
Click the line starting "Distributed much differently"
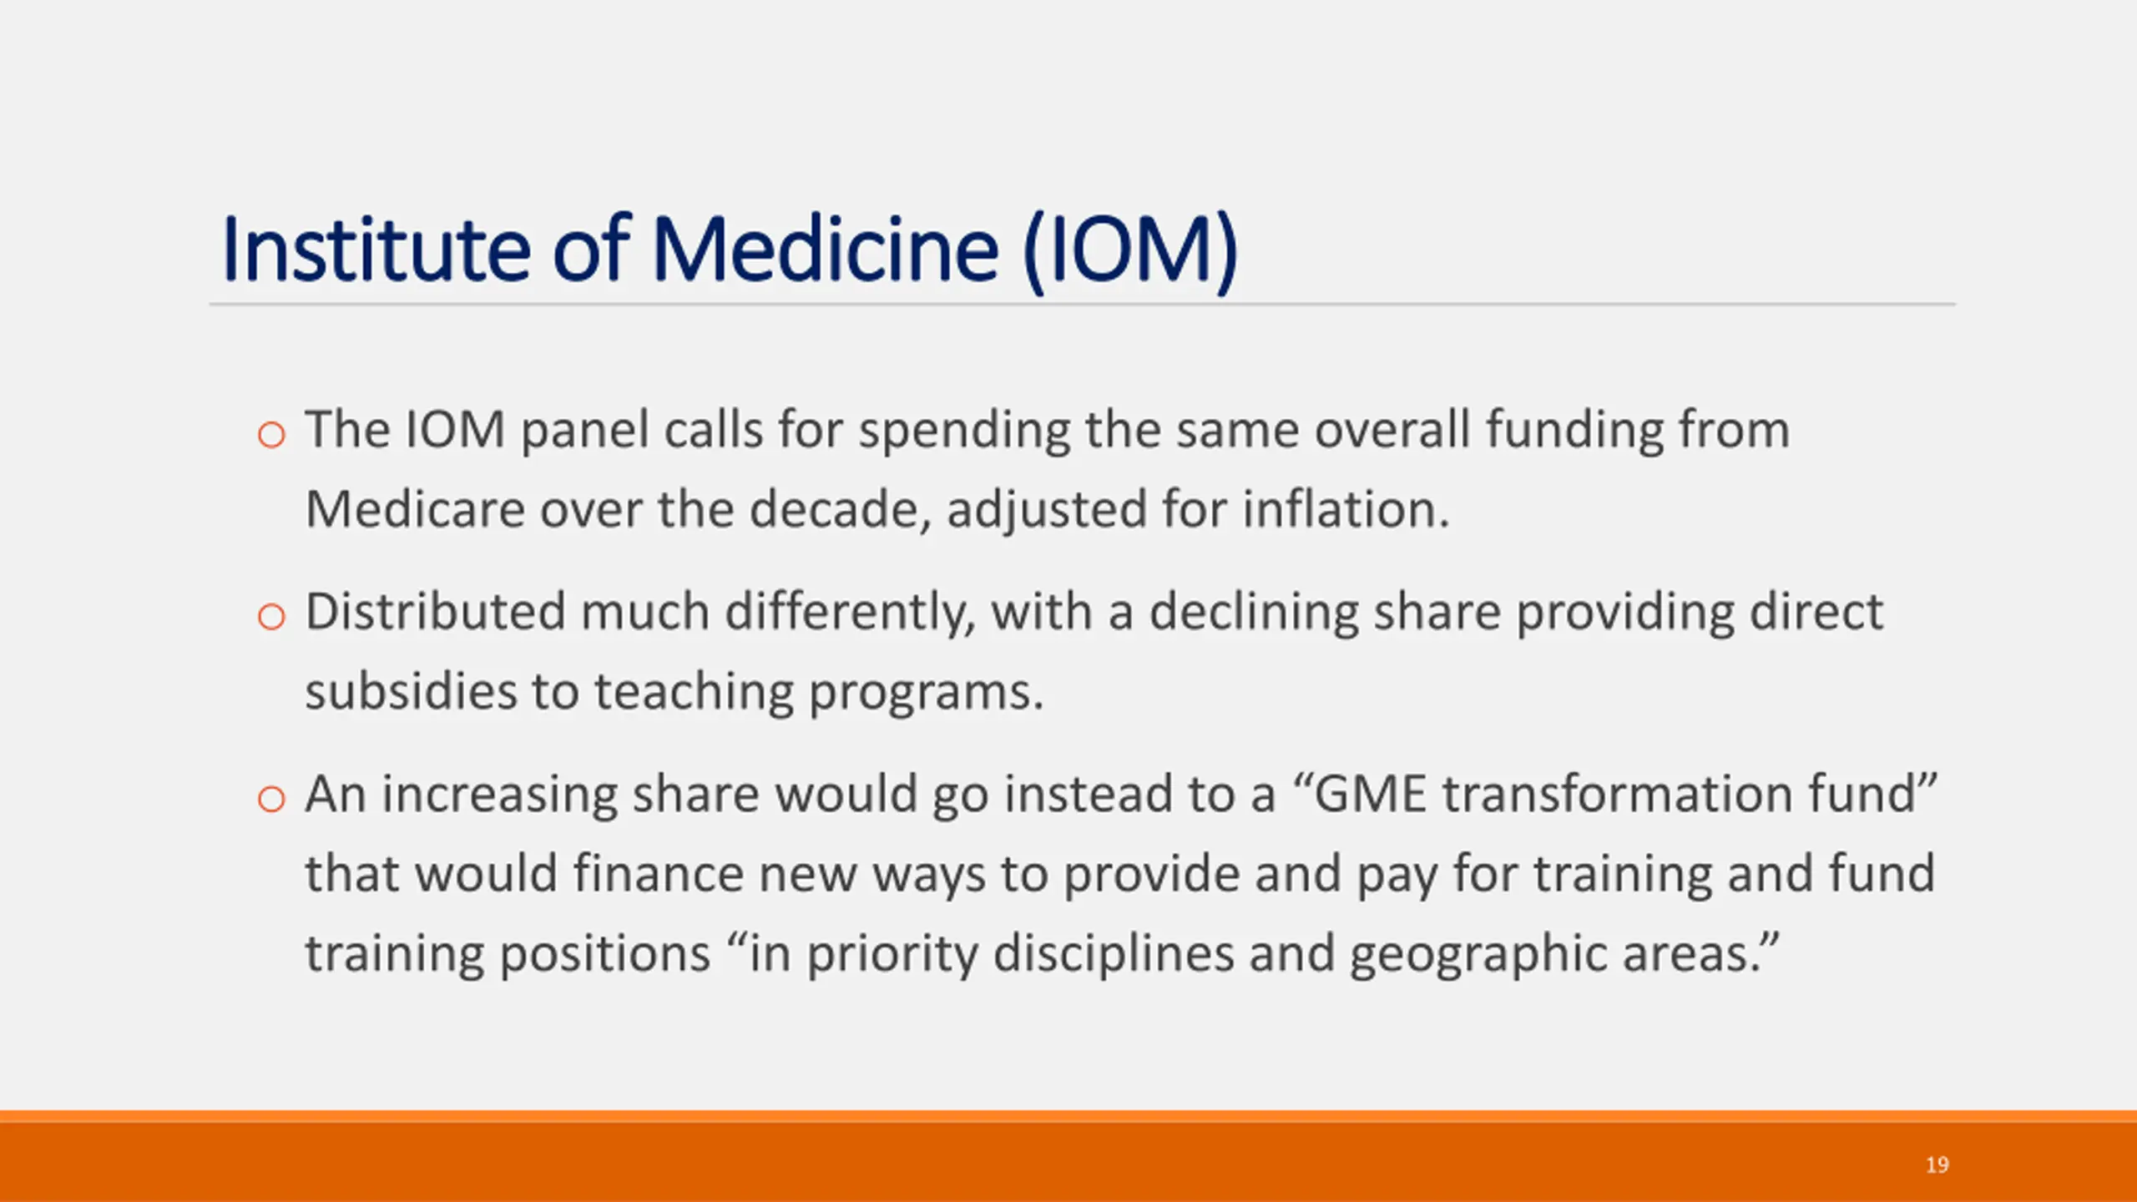pyautogui.click(x=1094, y=613)
